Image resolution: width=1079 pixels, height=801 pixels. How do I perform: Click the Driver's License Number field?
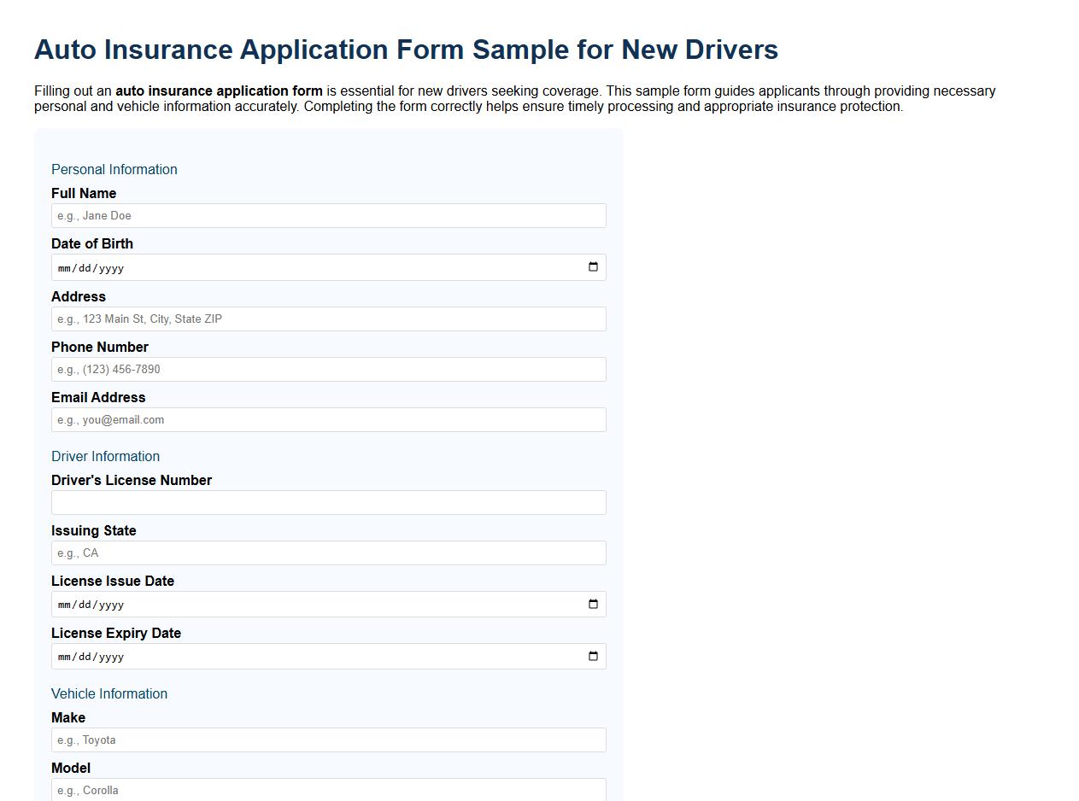point(329,502)
